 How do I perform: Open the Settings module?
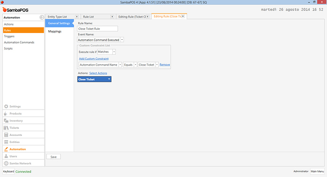click(24, 106)
